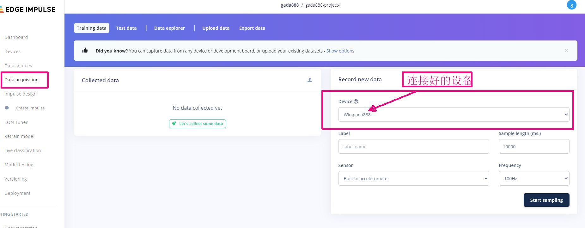Open Model testing in sidebar
Image resolution: width=585 pixels, height=228 pixels.
[x=19, y=165]
